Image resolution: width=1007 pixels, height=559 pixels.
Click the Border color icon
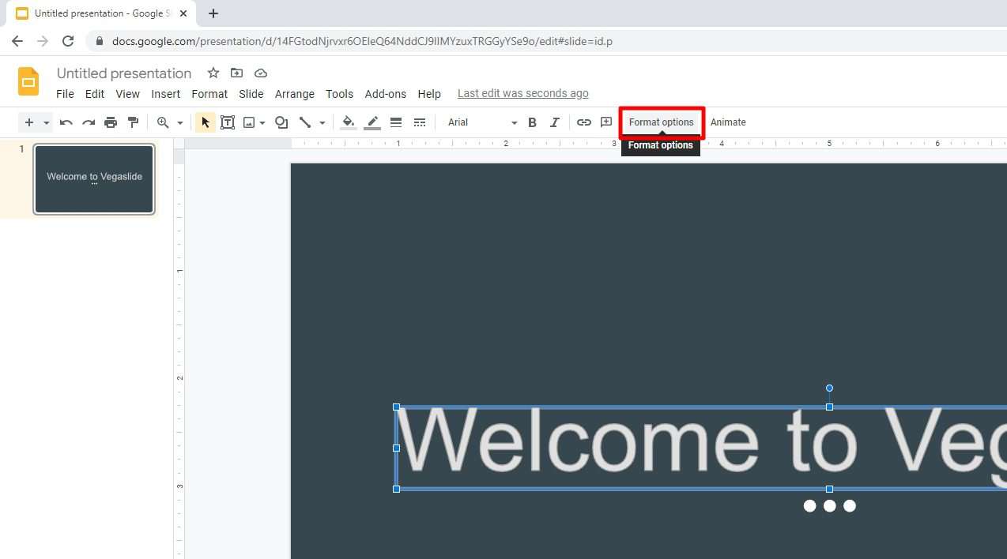pos(372,122)
